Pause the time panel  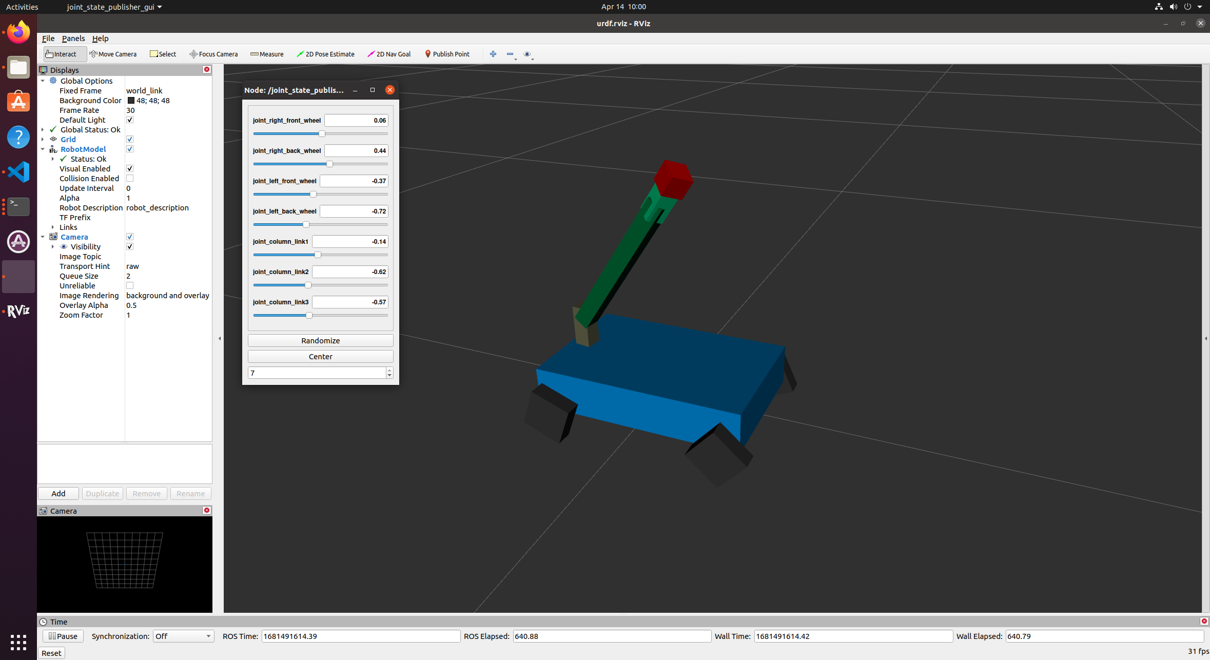[x=63, y=636]
